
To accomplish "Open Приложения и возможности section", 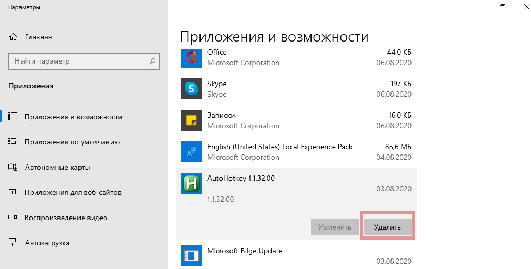I will 73,117.
